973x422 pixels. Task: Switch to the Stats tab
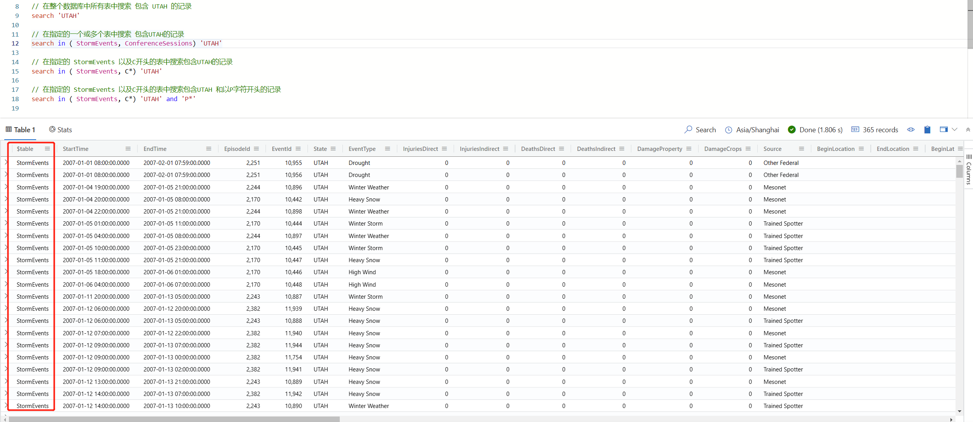[61, 130]
